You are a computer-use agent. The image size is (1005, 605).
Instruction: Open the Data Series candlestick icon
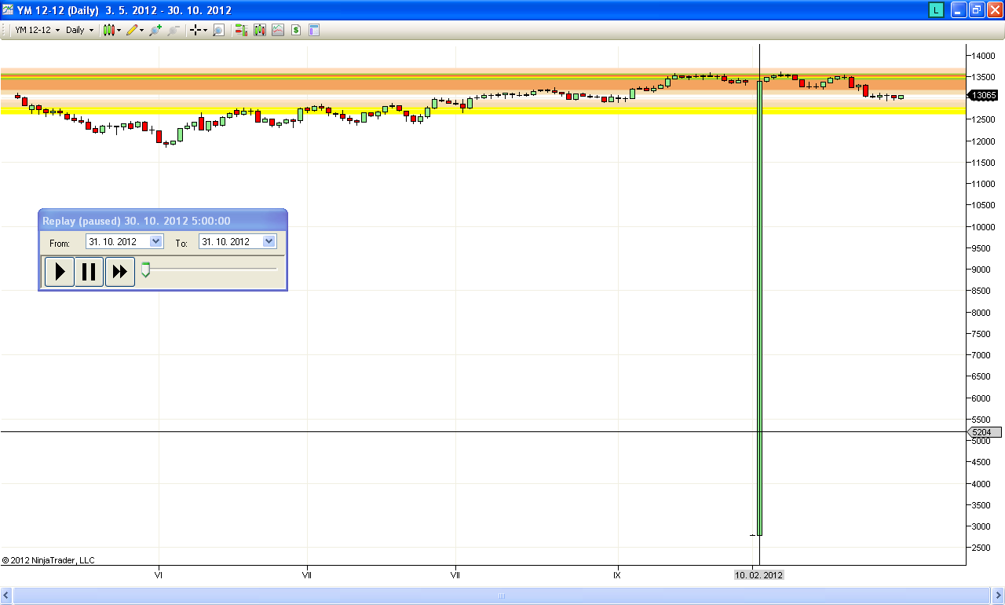(259, 30)
